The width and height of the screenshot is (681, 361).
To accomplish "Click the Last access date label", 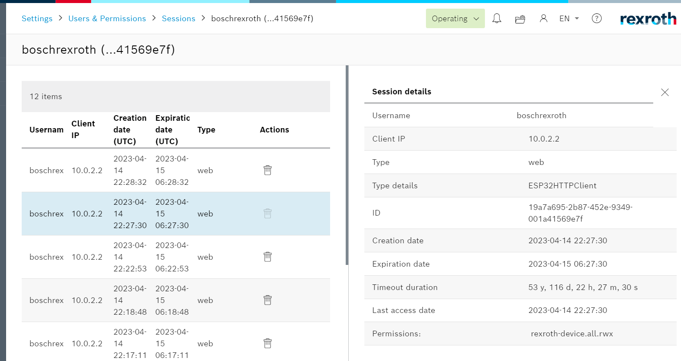I will pyautogui.click(x=403, y=310).
